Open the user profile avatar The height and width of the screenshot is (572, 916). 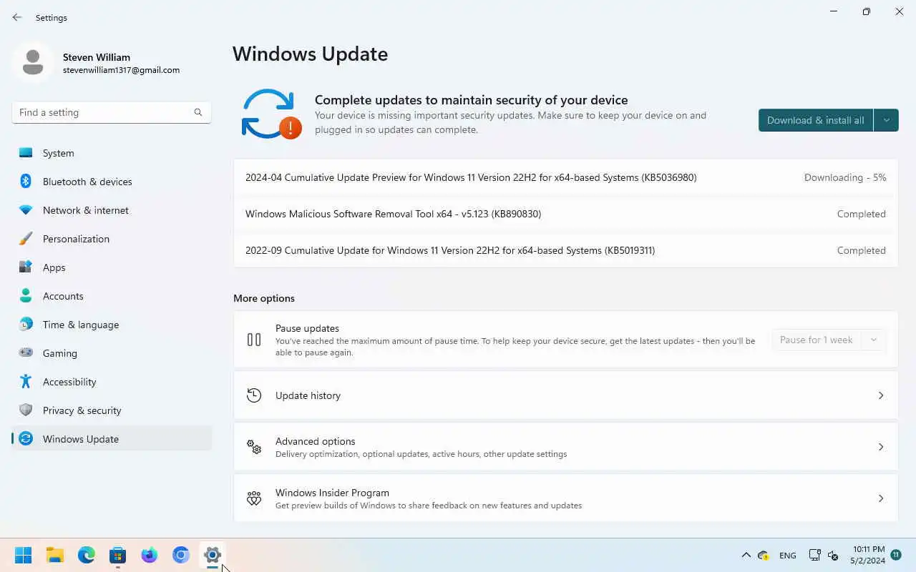tap(33, 62)
